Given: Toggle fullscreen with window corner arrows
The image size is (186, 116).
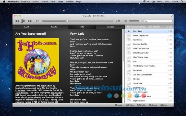Looking at the screenshot, I should point(172,16).
